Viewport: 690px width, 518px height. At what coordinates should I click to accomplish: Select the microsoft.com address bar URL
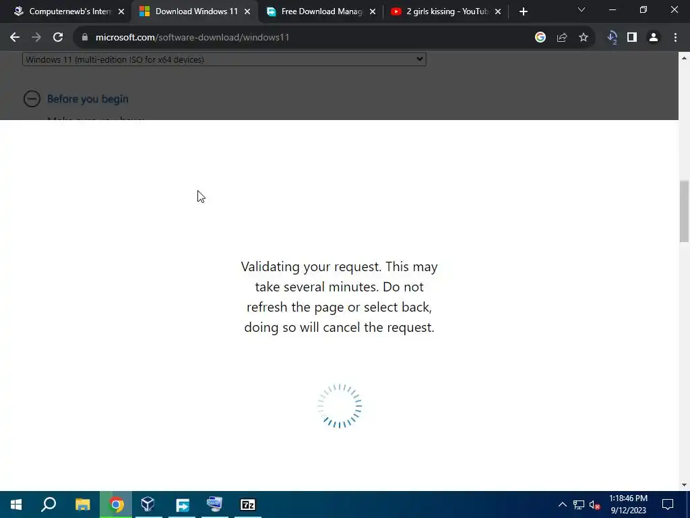[192, 38]
